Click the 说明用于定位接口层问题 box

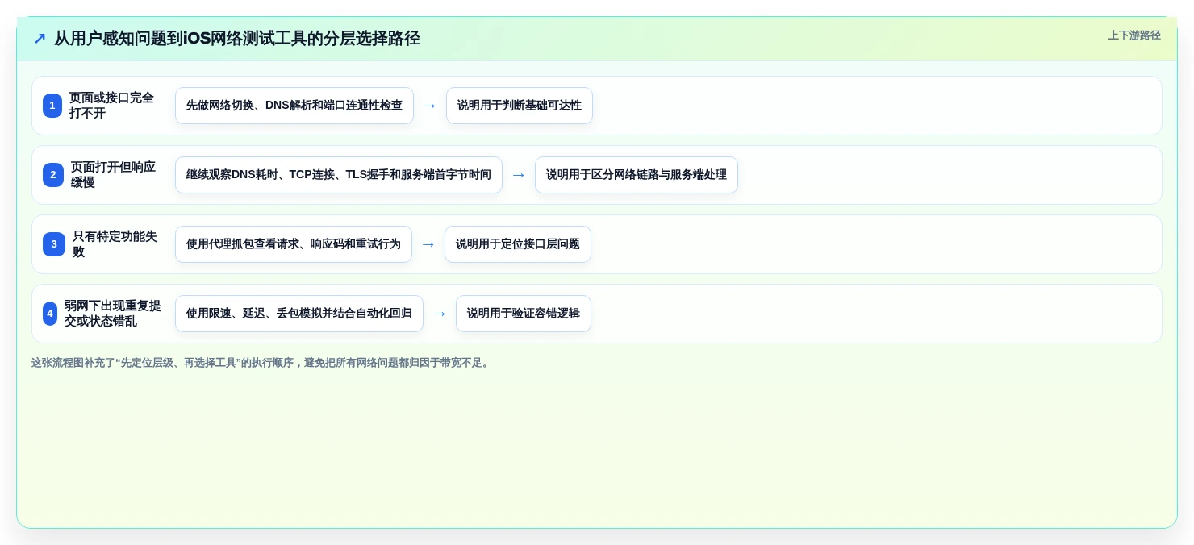coord(518,244)
